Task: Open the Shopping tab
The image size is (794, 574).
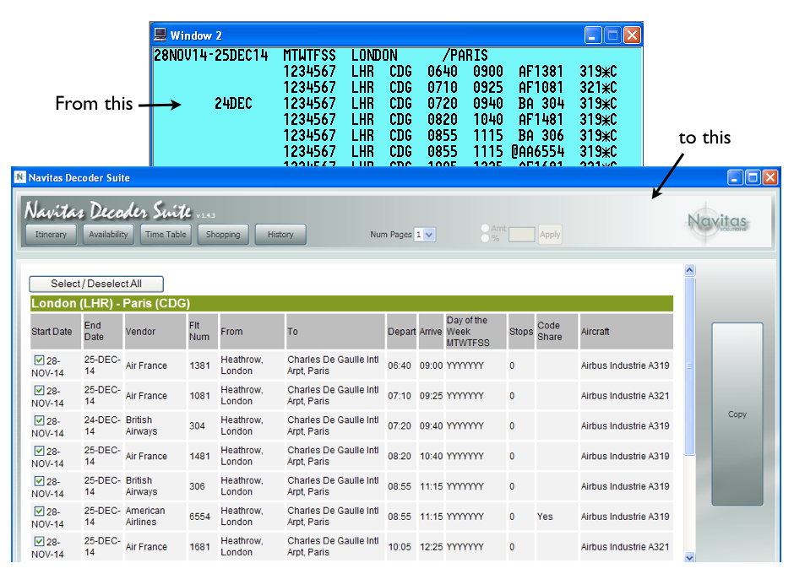Action: (x=223, y=235)
